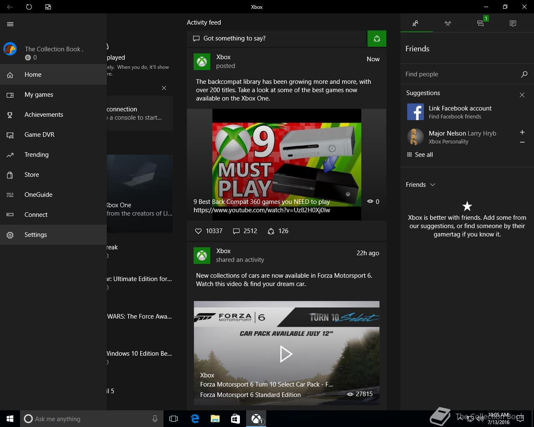Like the backcompat post with 10337 likes
The width and height of the screenshot is (534, 427).
209,231
